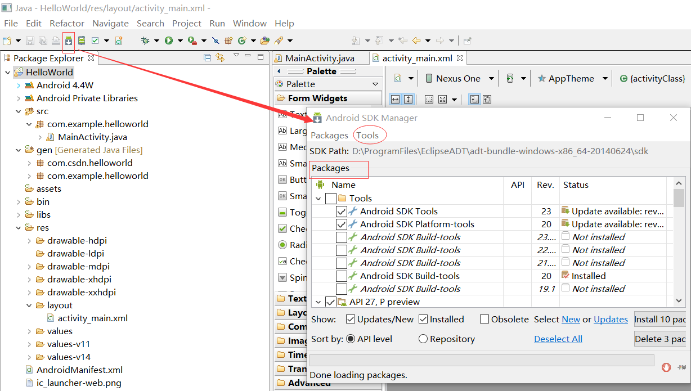Select the Repository sort radio button
The width and height of the screenshot is (691, 391).
coord(423,339)
